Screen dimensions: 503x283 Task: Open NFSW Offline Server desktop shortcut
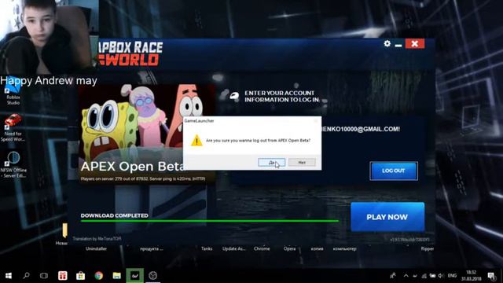[13, 164]
